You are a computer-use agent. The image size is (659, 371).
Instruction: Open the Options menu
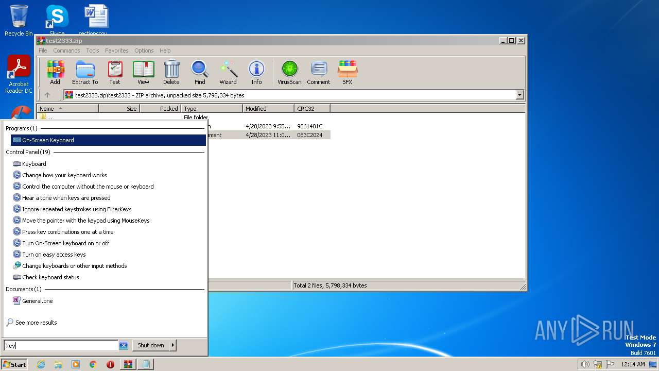point(144,50)
